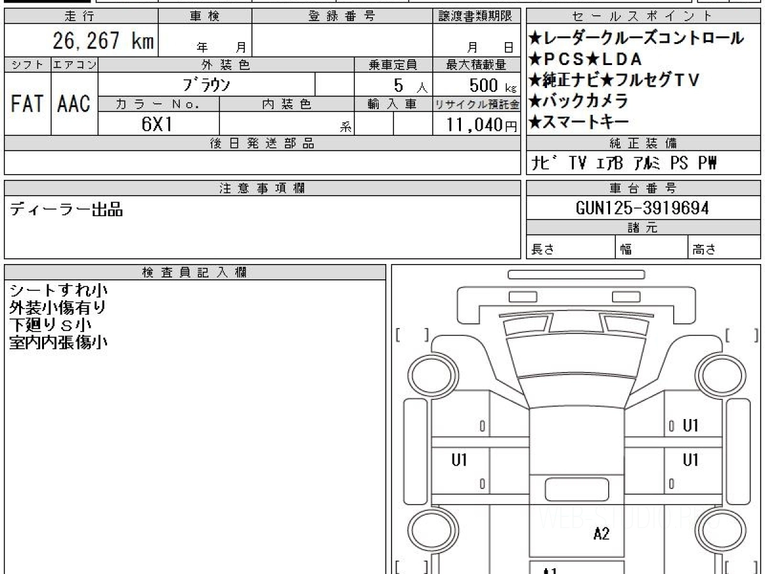
Task: Click the 外装小傷有り inspector note
Action: click(x=58, y=308)
